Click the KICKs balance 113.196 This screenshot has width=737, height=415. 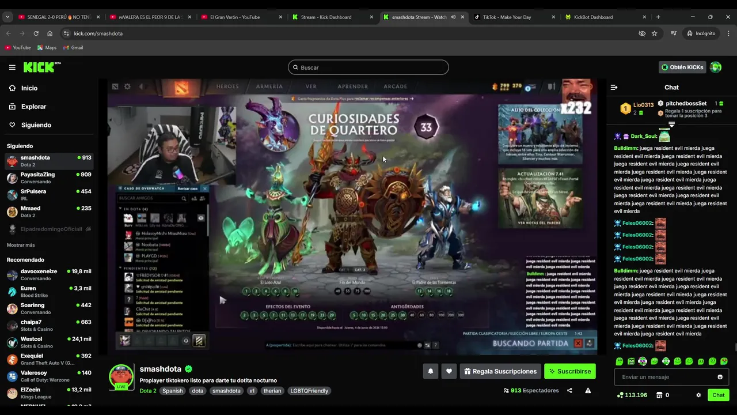coord(632,395)
